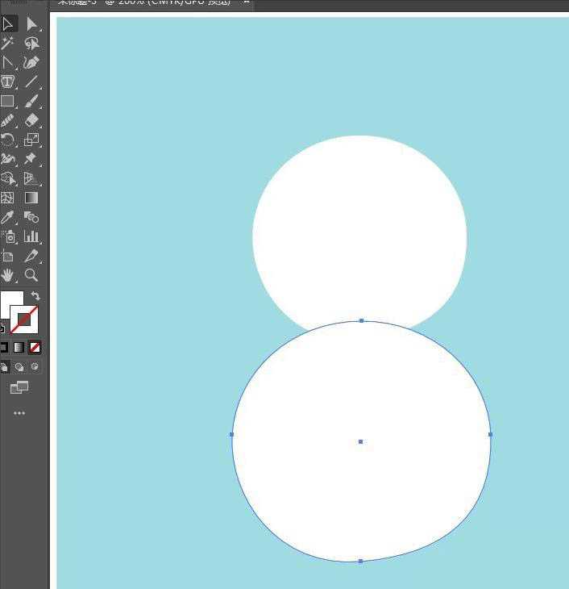Select the Direct Selection tool
569x589 pixels.
point(31,24)
